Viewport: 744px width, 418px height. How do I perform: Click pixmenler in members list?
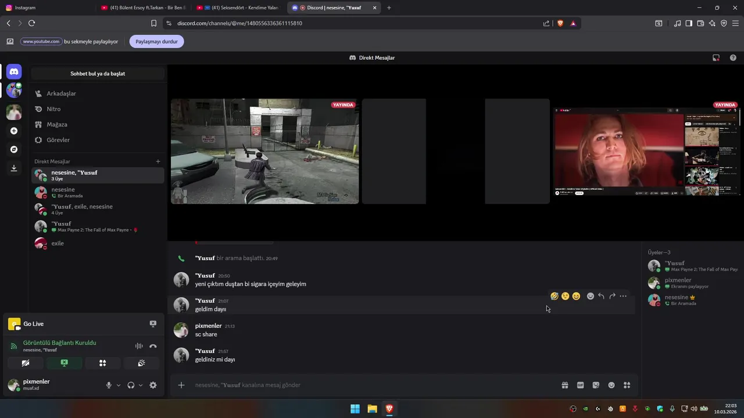tap(693, 283)
